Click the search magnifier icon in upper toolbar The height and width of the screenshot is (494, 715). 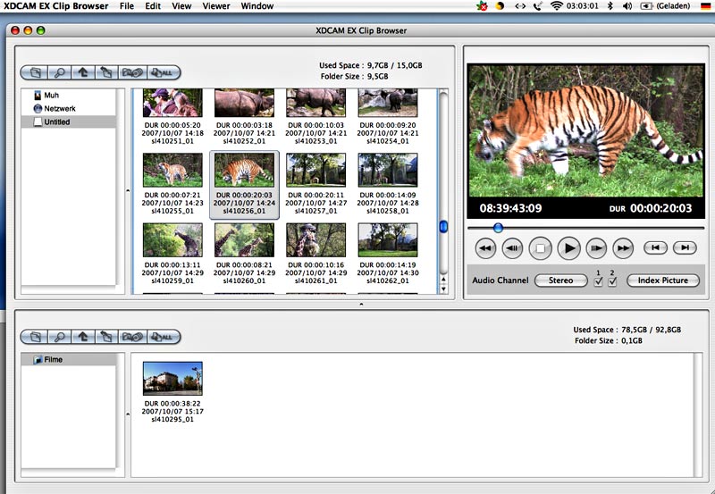[58, 72]
